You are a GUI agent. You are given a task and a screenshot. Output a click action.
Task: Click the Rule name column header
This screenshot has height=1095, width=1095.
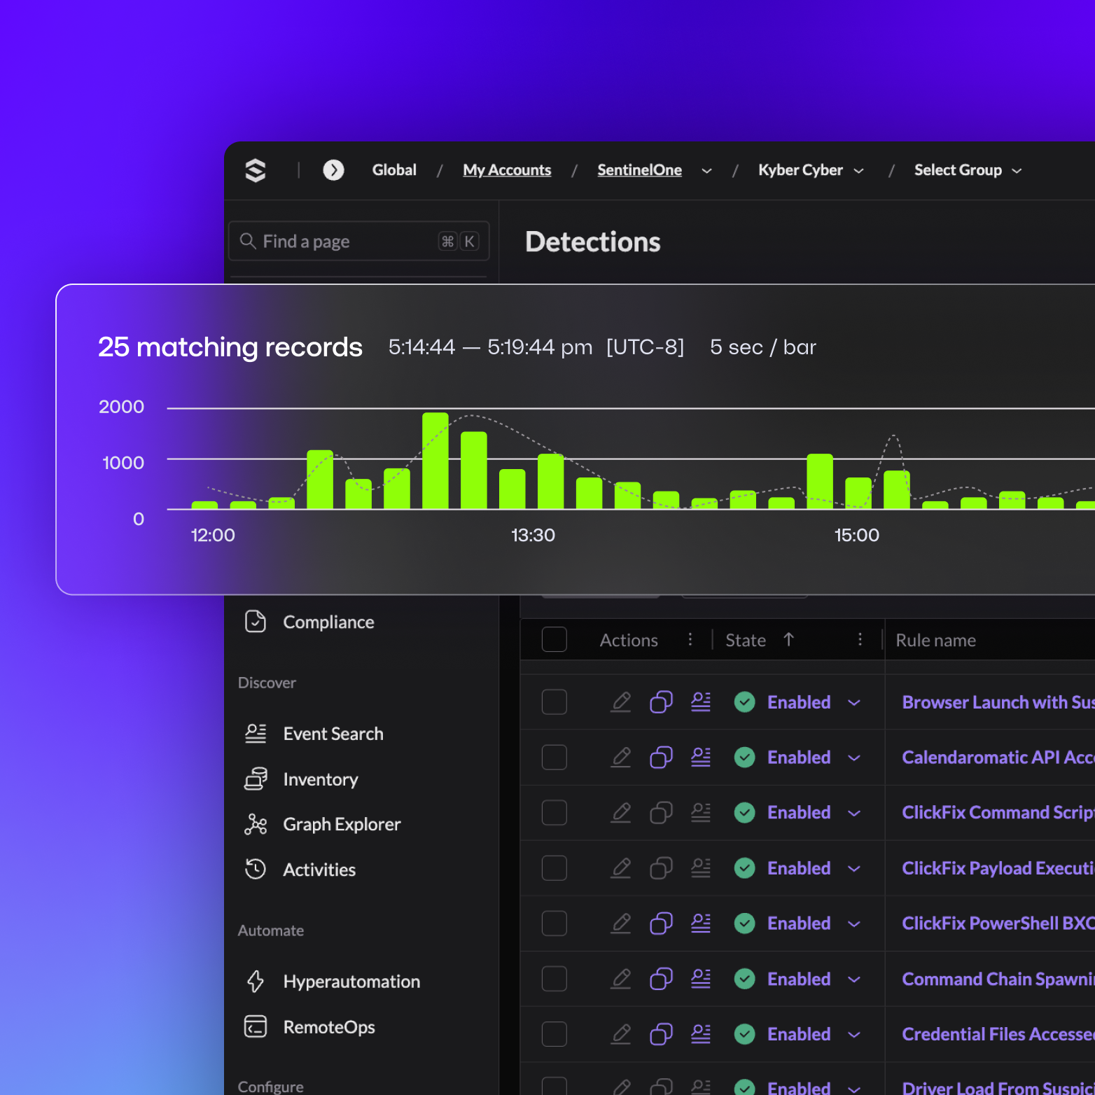[x=935, y=640]
